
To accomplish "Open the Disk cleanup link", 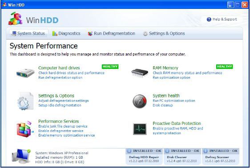I will [x=163, y=105].
